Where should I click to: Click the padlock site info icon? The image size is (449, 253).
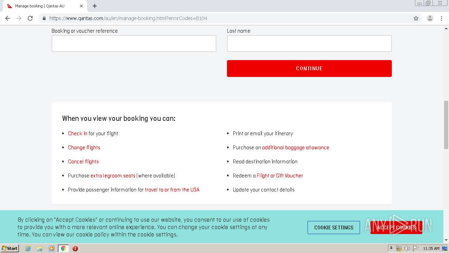(x=44, y=18)
